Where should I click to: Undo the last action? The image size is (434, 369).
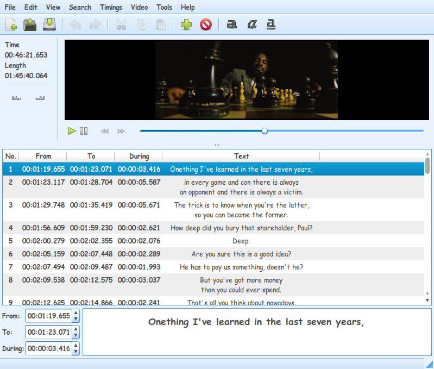(x=75, y=24)
